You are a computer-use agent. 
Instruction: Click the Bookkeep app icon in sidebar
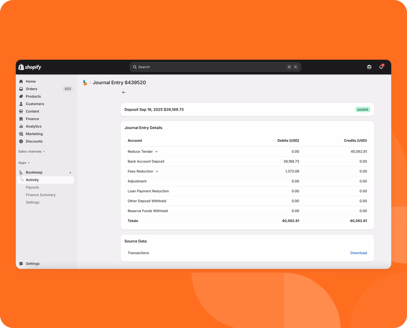tap(21, 172)
